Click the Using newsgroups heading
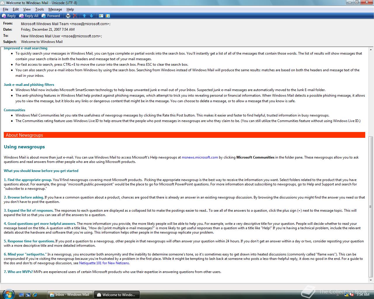This screenshot has height=299, width=374. pyautogui.click(x=24, y=147)
